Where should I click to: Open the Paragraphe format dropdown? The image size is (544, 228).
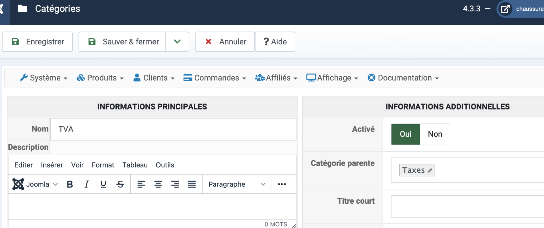(237, 184)
